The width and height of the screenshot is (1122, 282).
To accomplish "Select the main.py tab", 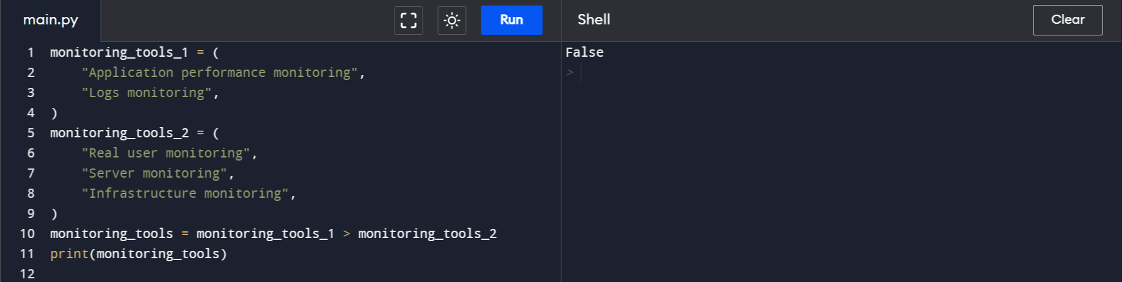I will point(51,20).
